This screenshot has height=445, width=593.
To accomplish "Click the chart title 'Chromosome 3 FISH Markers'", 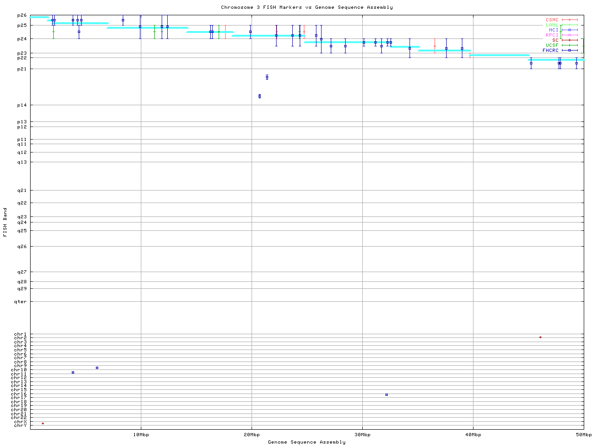I will [x=307, y=7].
